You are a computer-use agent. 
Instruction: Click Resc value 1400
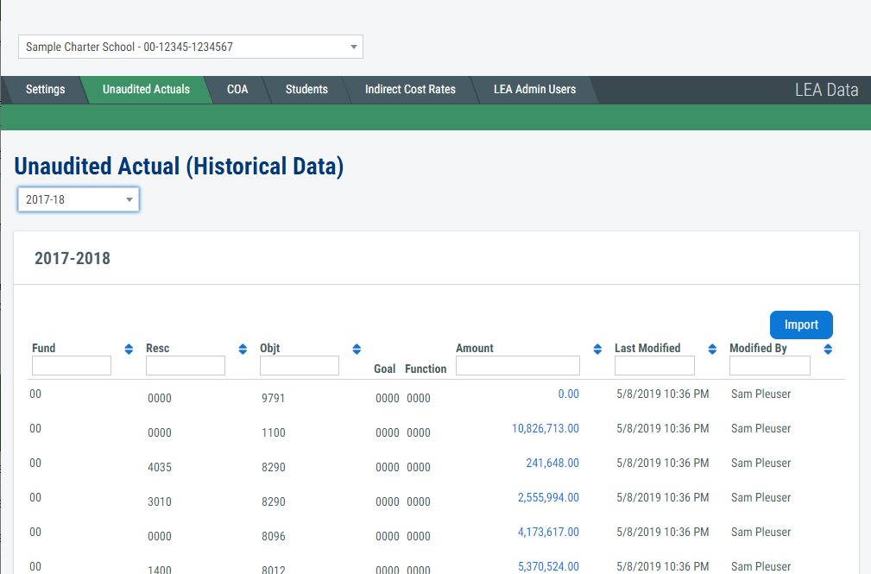click(x=160, y=570)
